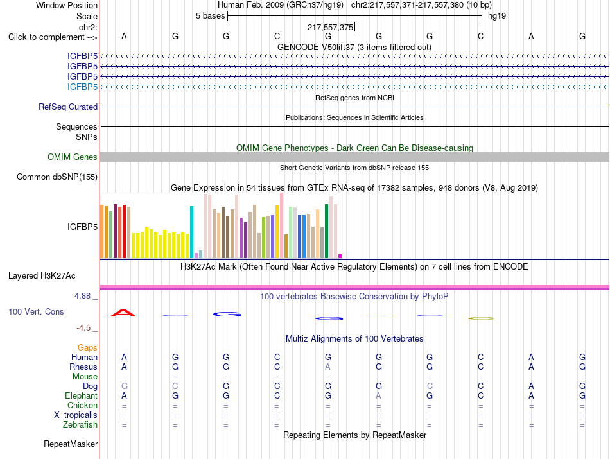Select the light-blue IGFBP5 transcript label

(x=82, y=87)
